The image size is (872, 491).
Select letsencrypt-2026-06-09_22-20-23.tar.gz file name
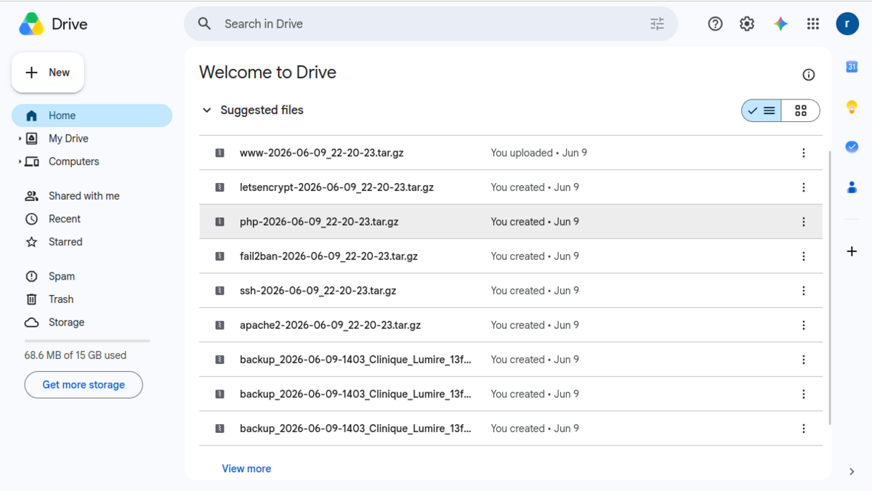pyautogui.click(x=336, y=187)
